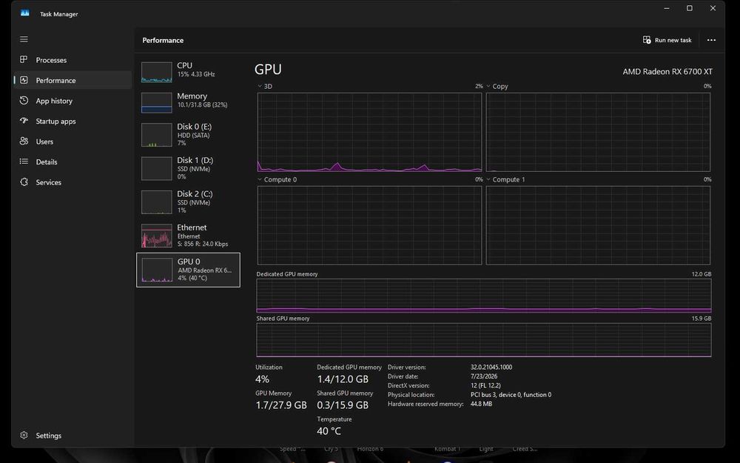Image resolution: width=740 pixels, height=463 pixels.
Task: Click the Processes sidebar icon
Action: (24, 59)
